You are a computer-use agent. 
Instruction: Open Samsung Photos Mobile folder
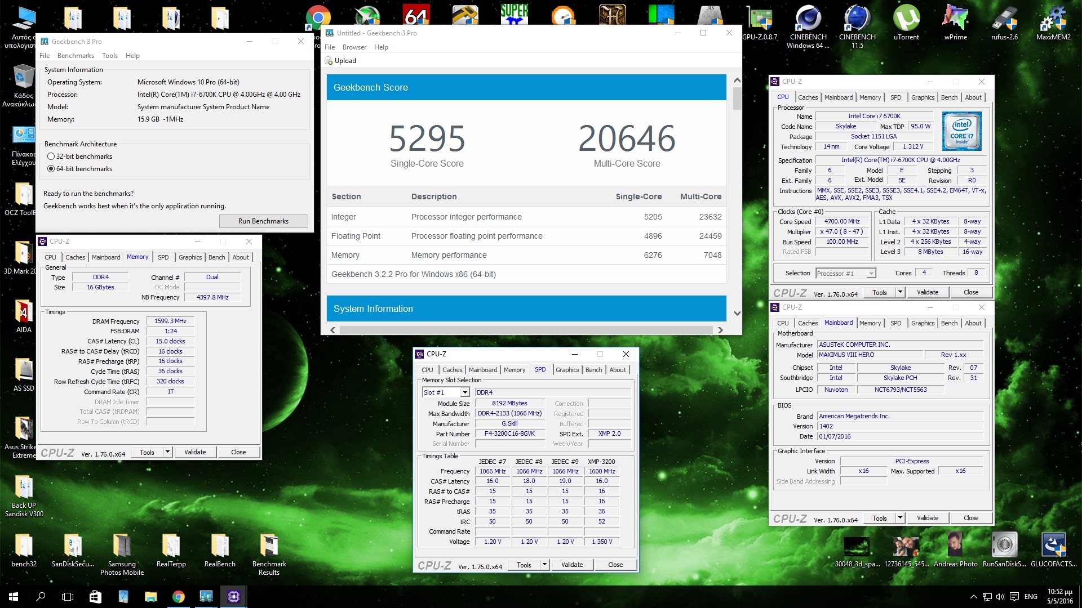[x=122, y=555]
